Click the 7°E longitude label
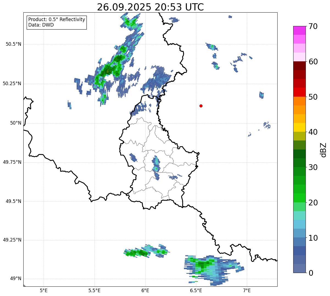Viewport: 330px width, 296px height. pos(247,291)
